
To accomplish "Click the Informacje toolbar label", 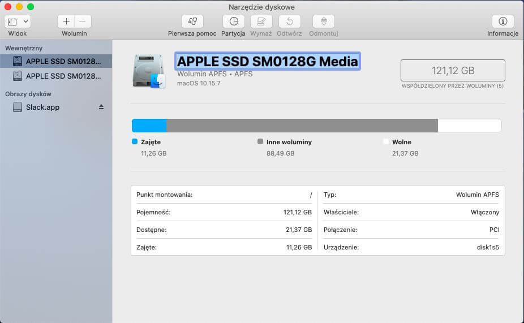I will (x=502, y=33).
